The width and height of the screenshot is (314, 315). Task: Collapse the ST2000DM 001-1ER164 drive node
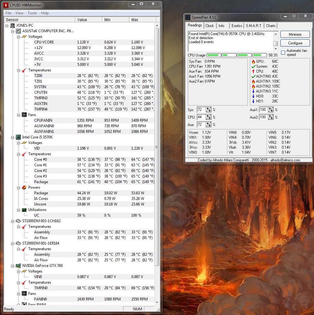12,244
